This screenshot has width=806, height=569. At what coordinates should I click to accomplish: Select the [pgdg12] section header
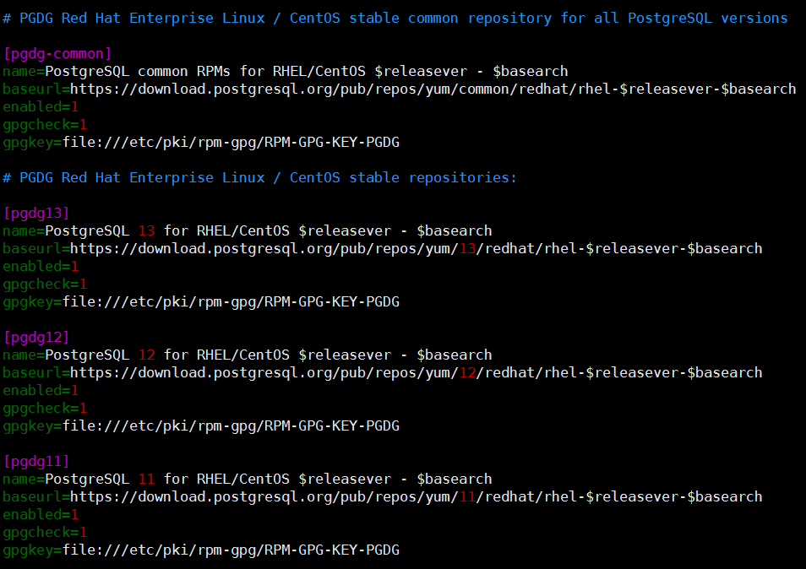36,338
